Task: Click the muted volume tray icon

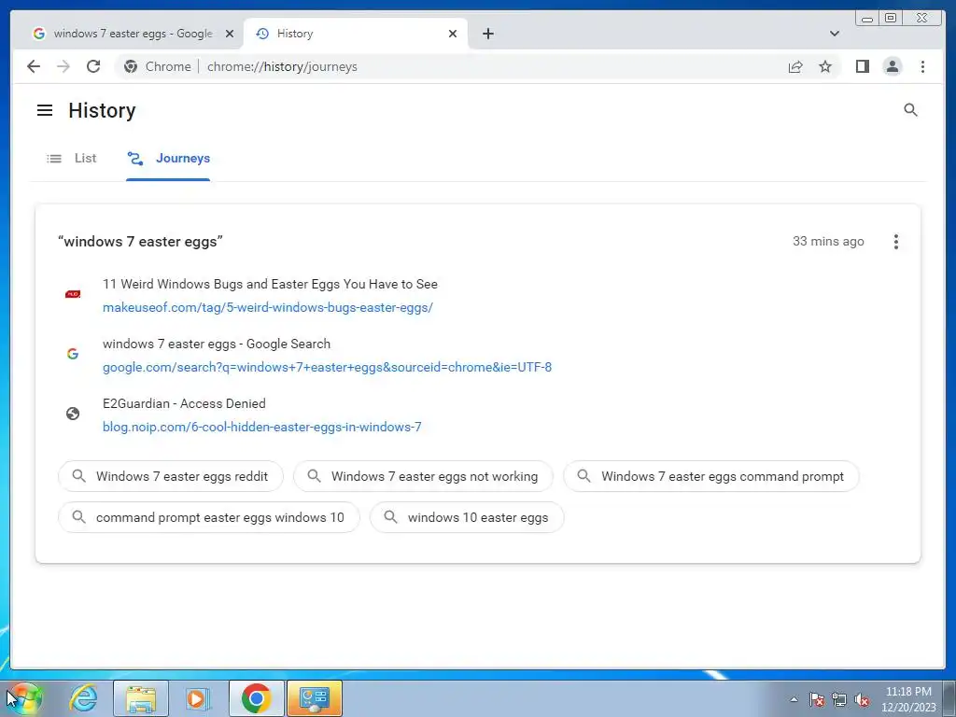Action: [862, 699]
